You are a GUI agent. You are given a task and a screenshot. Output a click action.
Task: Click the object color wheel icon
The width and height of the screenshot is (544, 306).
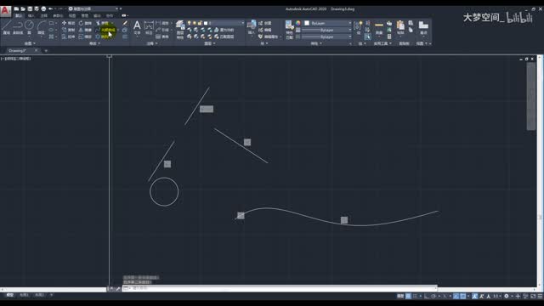[x=298, y=23]
